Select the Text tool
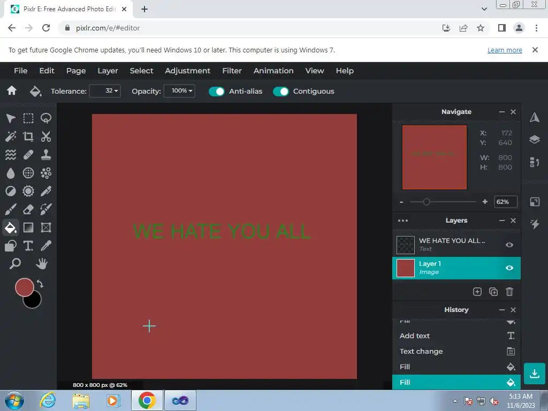This screenshot has width=548, height=411. click(x=28, y=246)
